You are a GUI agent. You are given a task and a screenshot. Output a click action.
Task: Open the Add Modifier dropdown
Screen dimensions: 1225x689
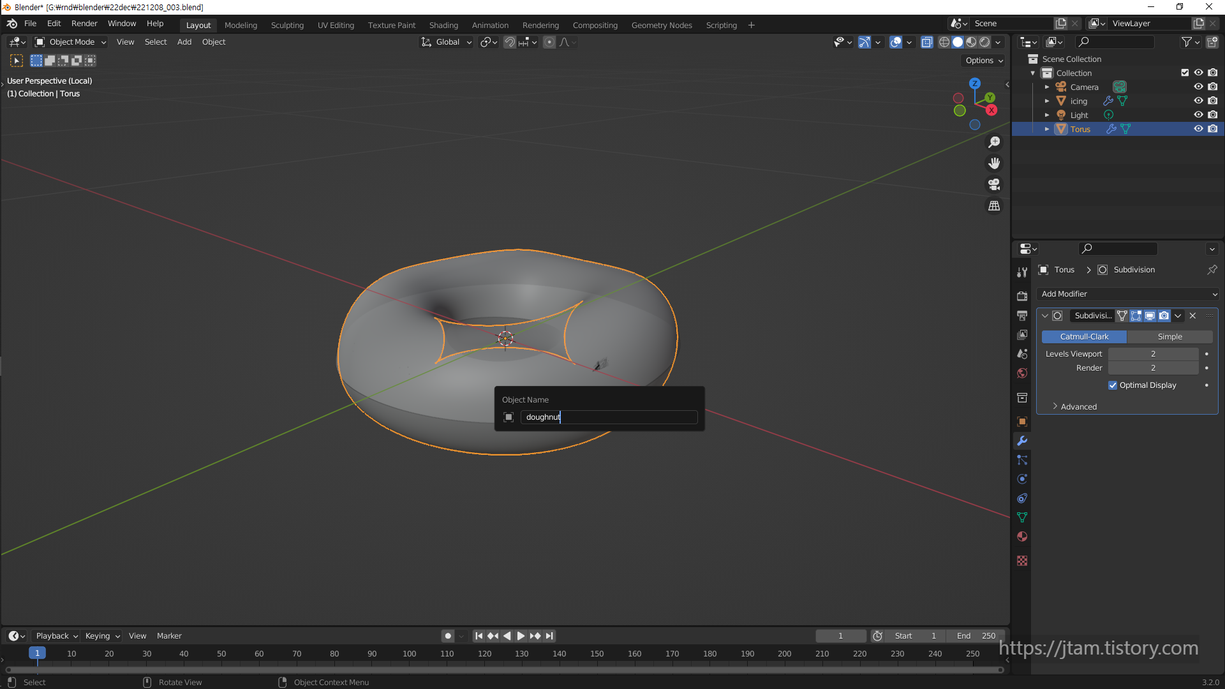[1128, 294]
